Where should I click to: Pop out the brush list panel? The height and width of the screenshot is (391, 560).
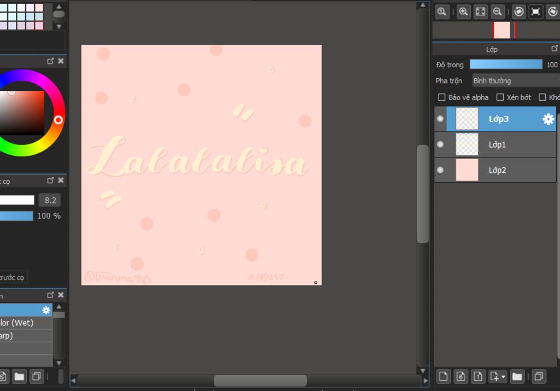(x=50, y=295)
